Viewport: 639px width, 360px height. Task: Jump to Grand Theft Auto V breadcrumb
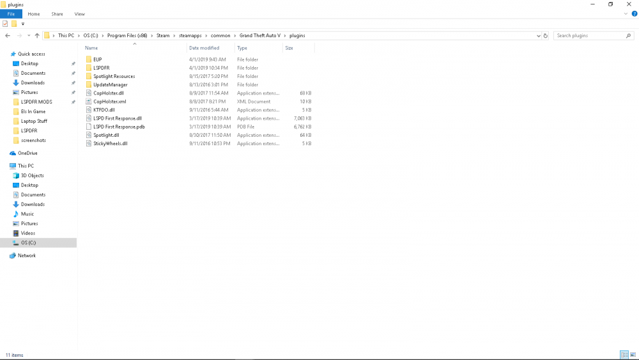260,35
